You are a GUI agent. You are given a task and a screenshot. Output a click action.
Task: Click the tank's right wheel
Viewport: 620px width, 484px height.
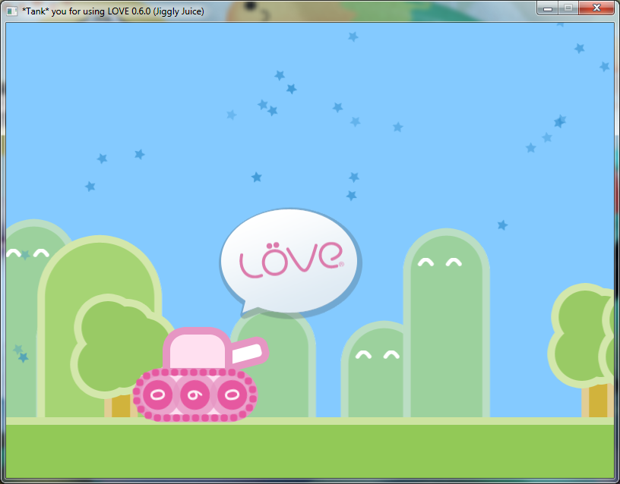point(233,394)
